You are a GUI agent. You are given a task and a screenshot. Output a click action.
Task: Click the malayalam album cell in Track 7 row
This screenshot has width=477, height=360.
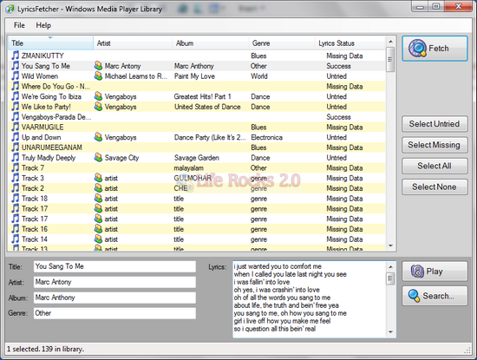click(x=188, y=168)
